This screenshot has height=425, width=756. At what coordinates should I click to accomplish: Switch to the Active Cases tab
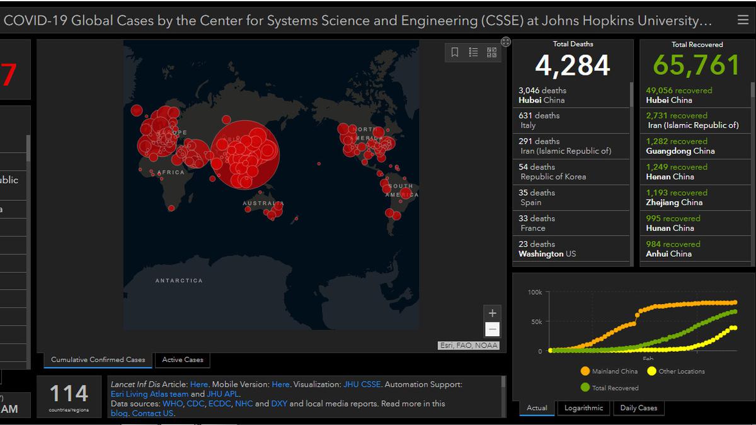pyautogui.click(x=182, y=360)
